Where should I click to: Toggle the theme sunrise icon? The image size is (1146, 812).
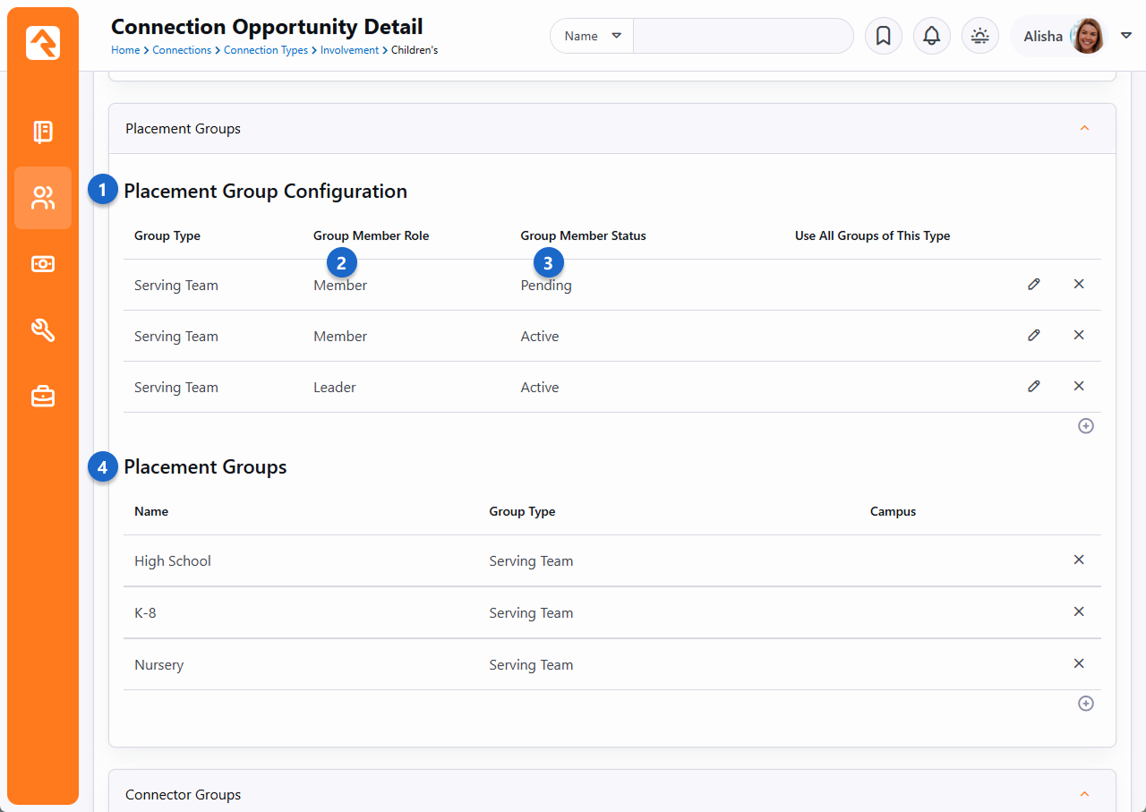pyautogui.click(x=979, y=36)
